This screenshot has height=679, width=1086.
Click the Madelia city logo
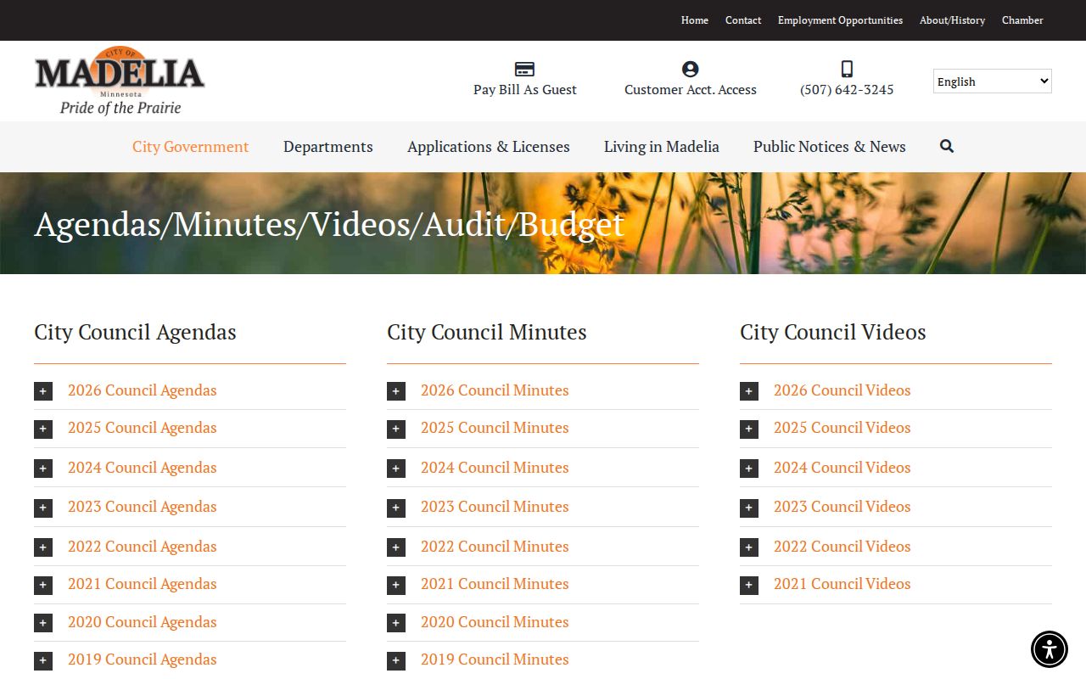(x=120, y=81)
